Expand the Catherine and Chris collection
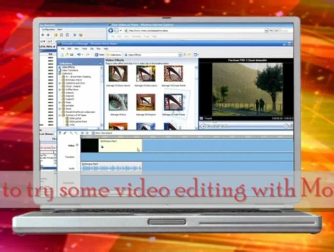This screenshot has height=252, width=334. tap(60, 83)
